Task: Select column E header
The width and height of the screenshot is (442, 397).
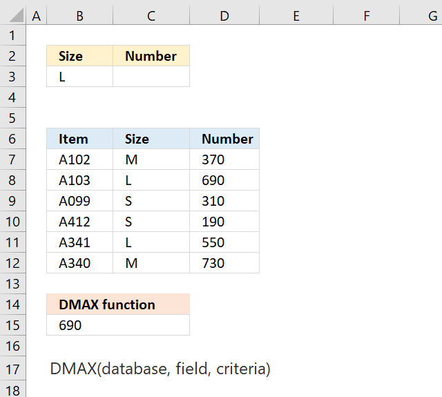Action: (x=296, y=16)
